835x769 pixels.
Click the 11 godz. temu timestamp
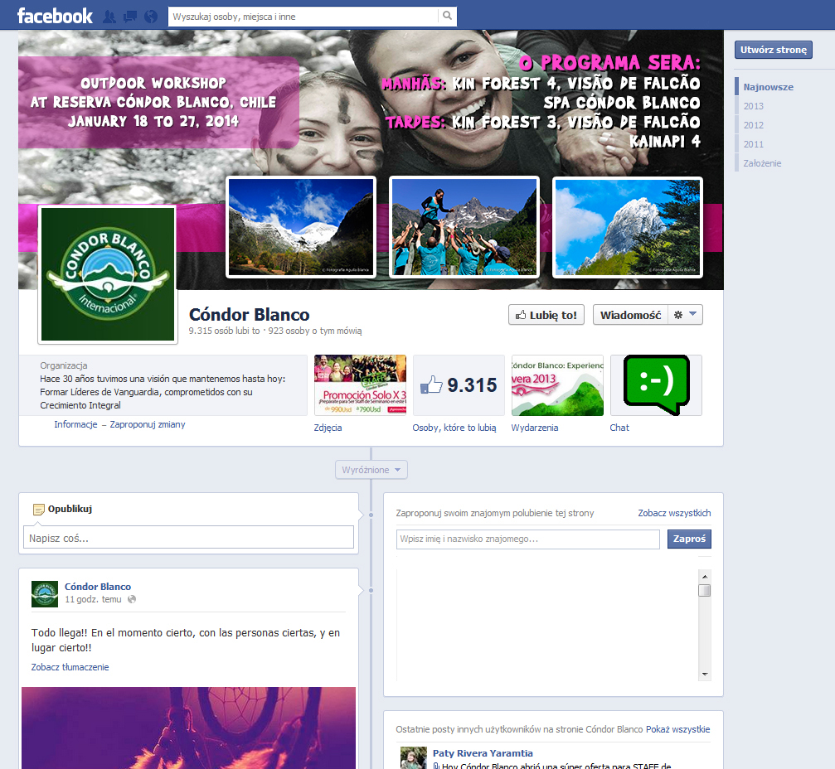click(x=93, y=599)
